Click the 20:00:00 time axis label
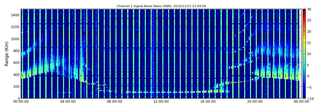Screen dimensions: 319x112 (x=254, y=102)
